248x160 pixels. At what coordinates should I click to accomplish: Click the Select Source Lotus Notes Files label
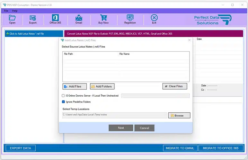[x=83, y=47]
